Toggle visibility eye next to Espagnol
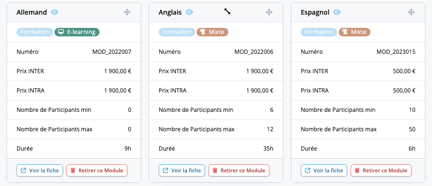This screenshot has height=186, width=432. tap(337, 12)
